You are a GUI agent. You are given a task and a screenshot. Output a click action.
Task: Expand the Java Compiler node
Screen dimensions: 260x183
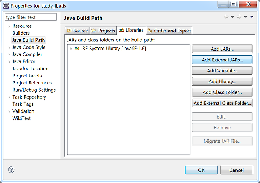9,55
